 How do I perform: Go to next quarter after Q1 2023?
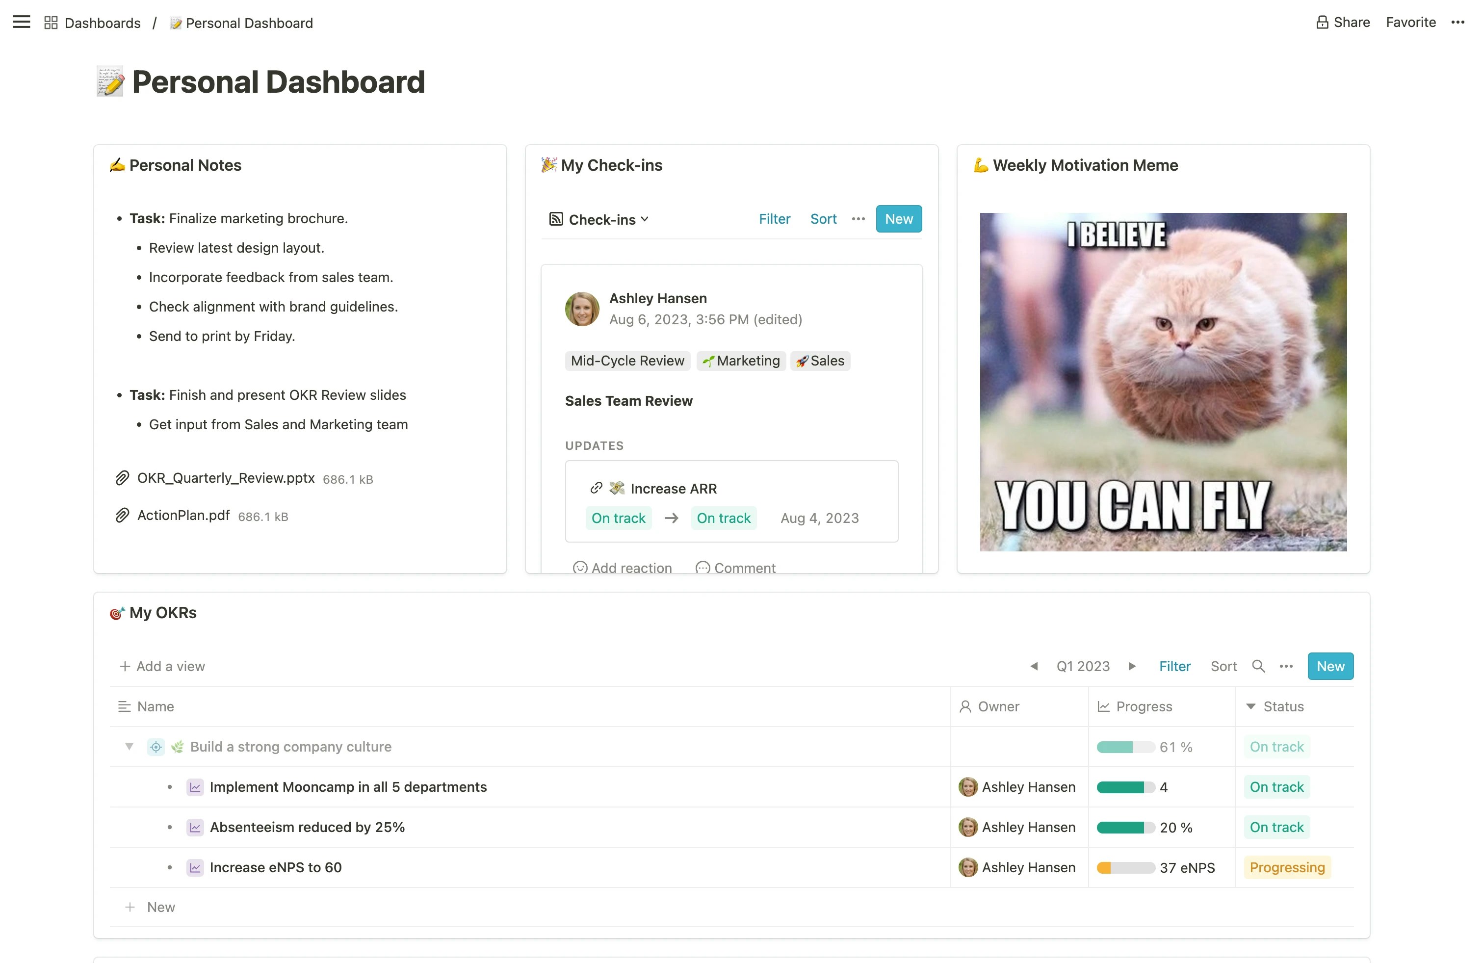click(1132, 666)
